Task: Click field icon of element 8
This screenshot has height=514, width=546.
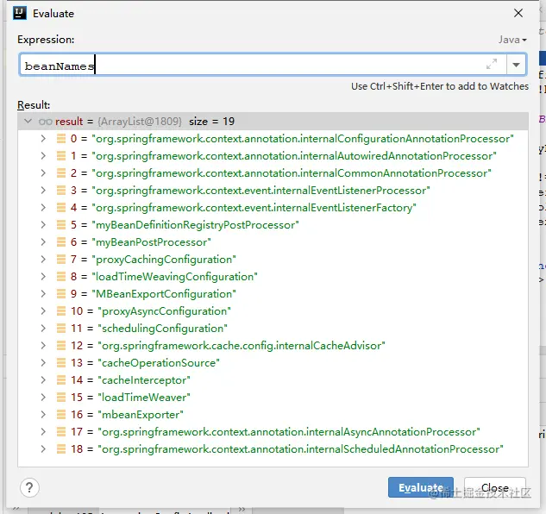Action: (x=61, y=277)
